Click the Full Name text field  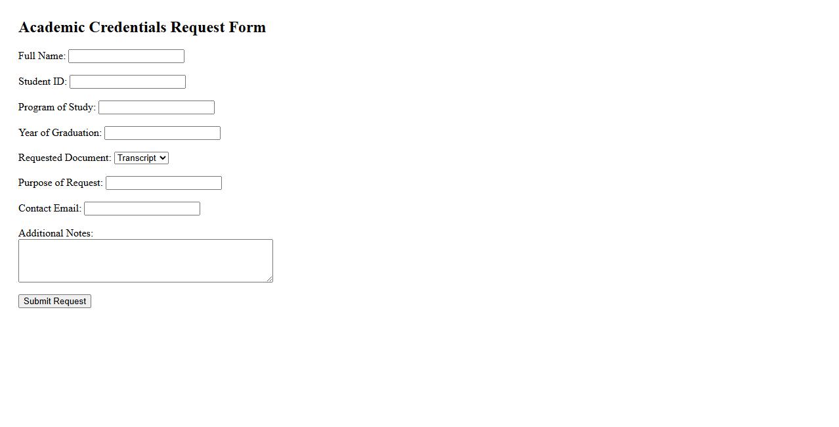126,56
